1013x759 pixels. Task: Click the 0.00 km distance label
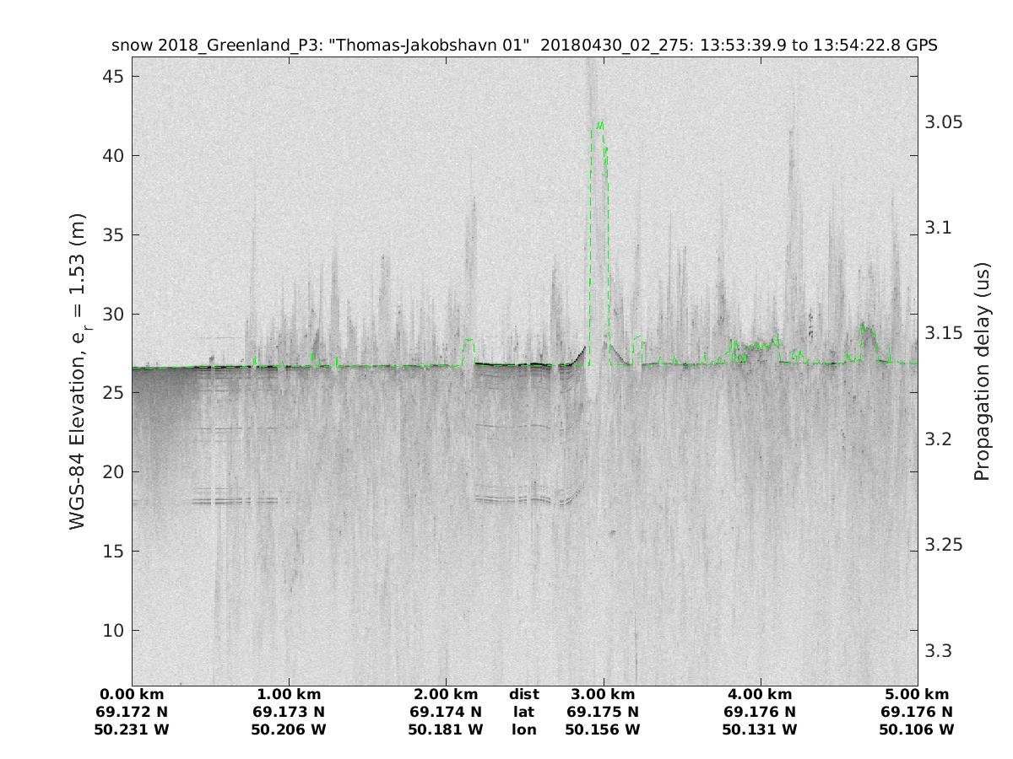click(x=132, y=695)
